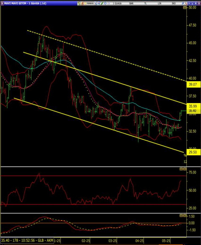
Task: Click the 29.50 price label on the axis
Action: click(x=193, y=152)
